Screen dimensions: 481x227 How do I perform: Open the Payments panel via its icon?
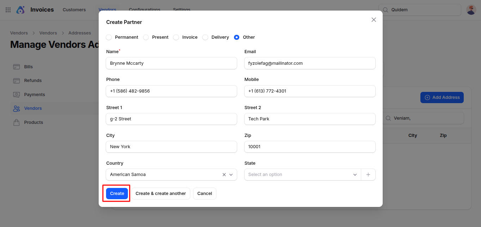tap(16, 94)
